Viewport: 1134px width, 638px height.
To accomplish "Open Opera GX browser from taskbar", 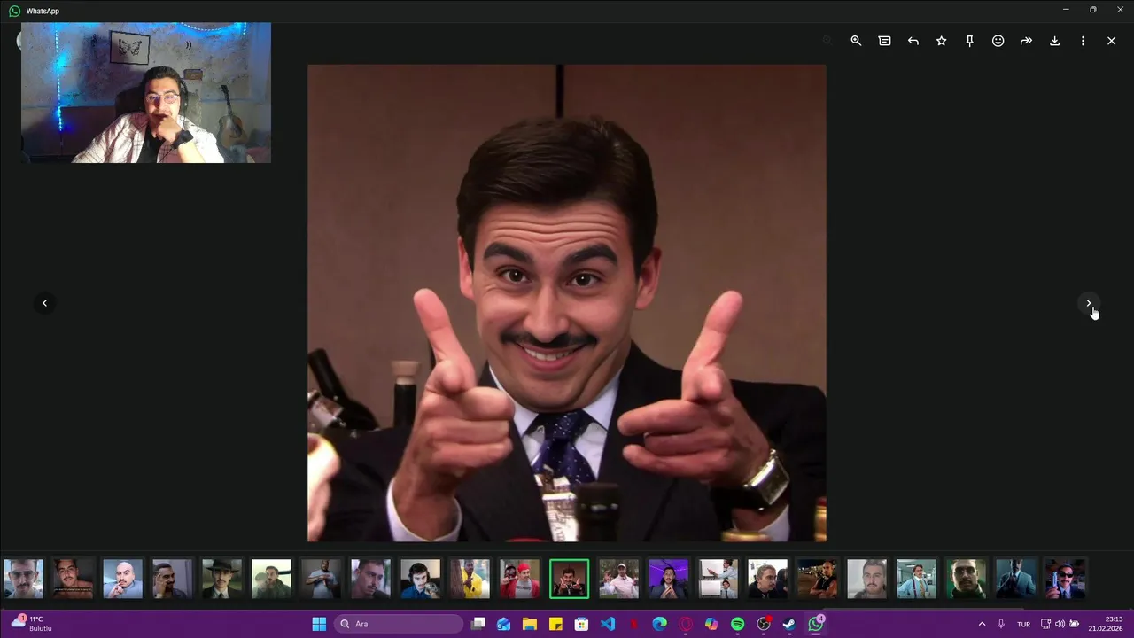I will tap(686, 624).
